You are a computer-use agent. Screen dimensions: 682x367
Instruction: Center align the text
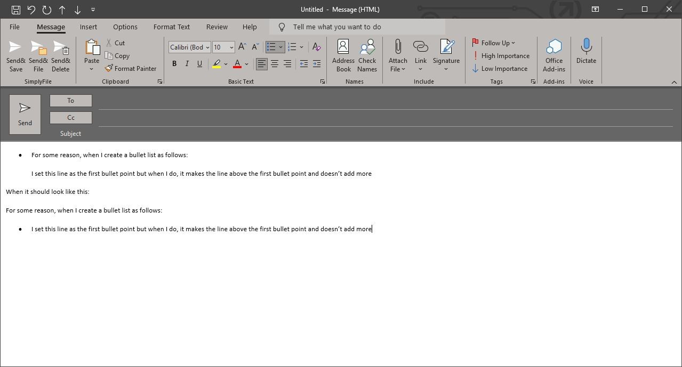pos(275,64)
